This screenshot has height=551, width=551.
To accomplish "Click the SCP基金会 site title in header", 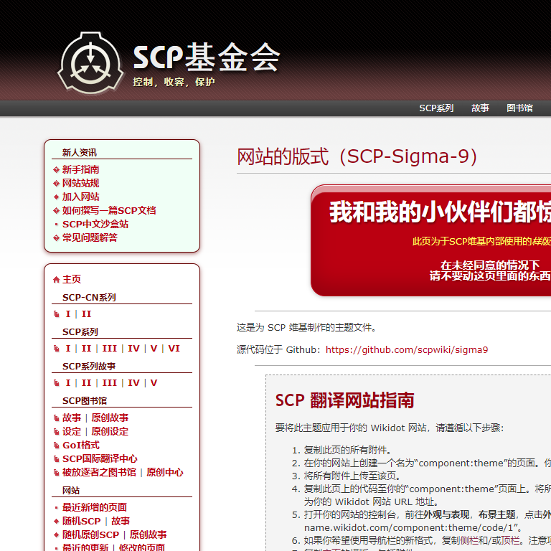I will click(x=206, y=57).
